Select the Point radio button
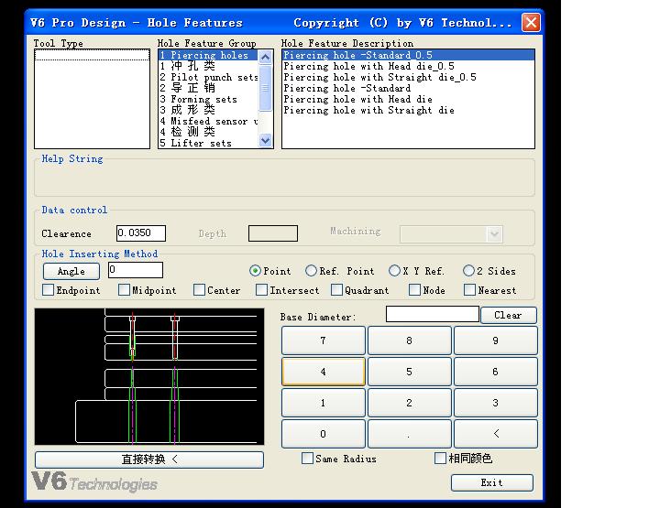Screen dimensions: 660x508 (255, 271)
